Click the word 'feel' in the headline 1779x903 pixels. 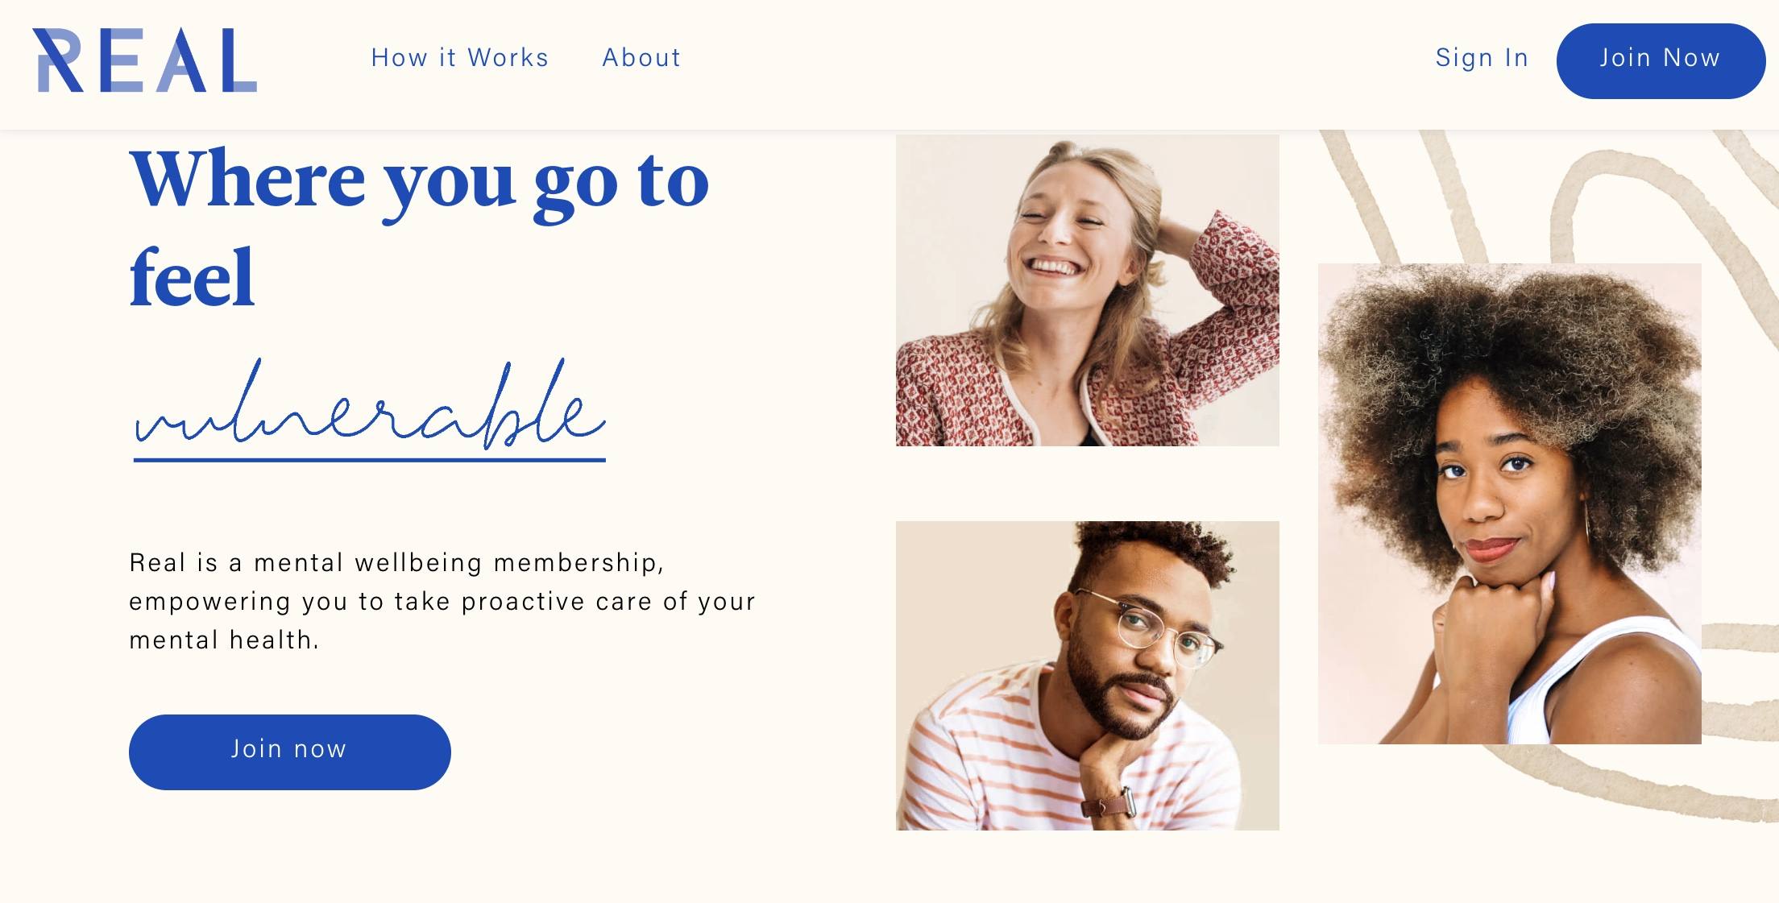[192, 278]
